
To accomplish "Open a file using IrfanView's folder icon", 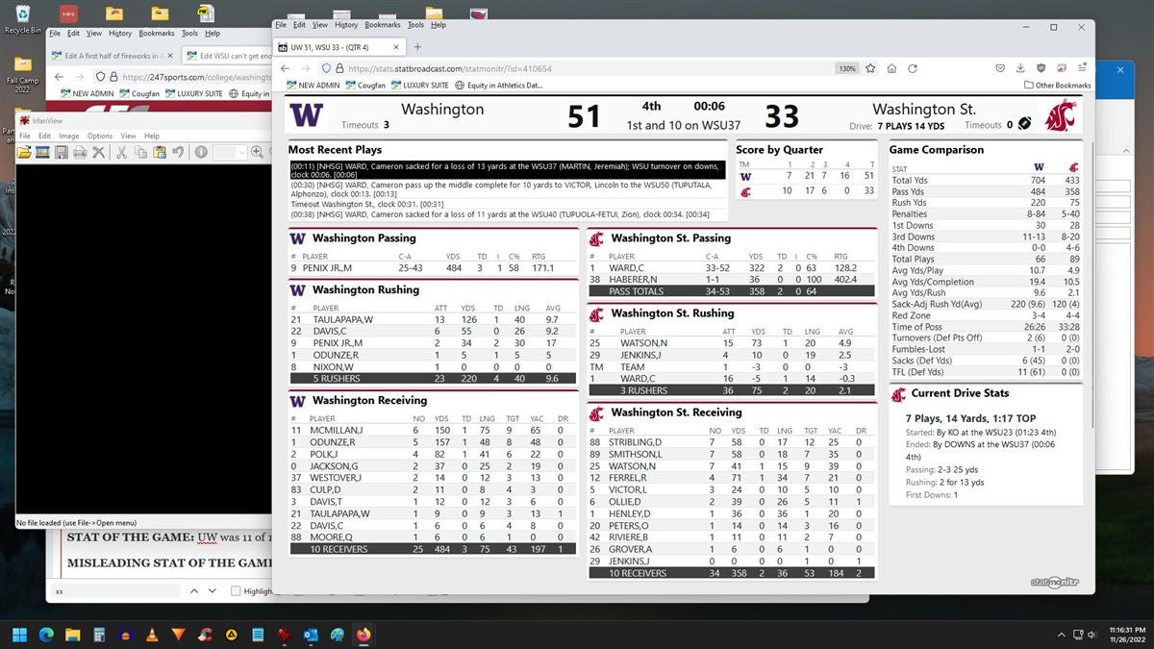I will click(24, 153).
